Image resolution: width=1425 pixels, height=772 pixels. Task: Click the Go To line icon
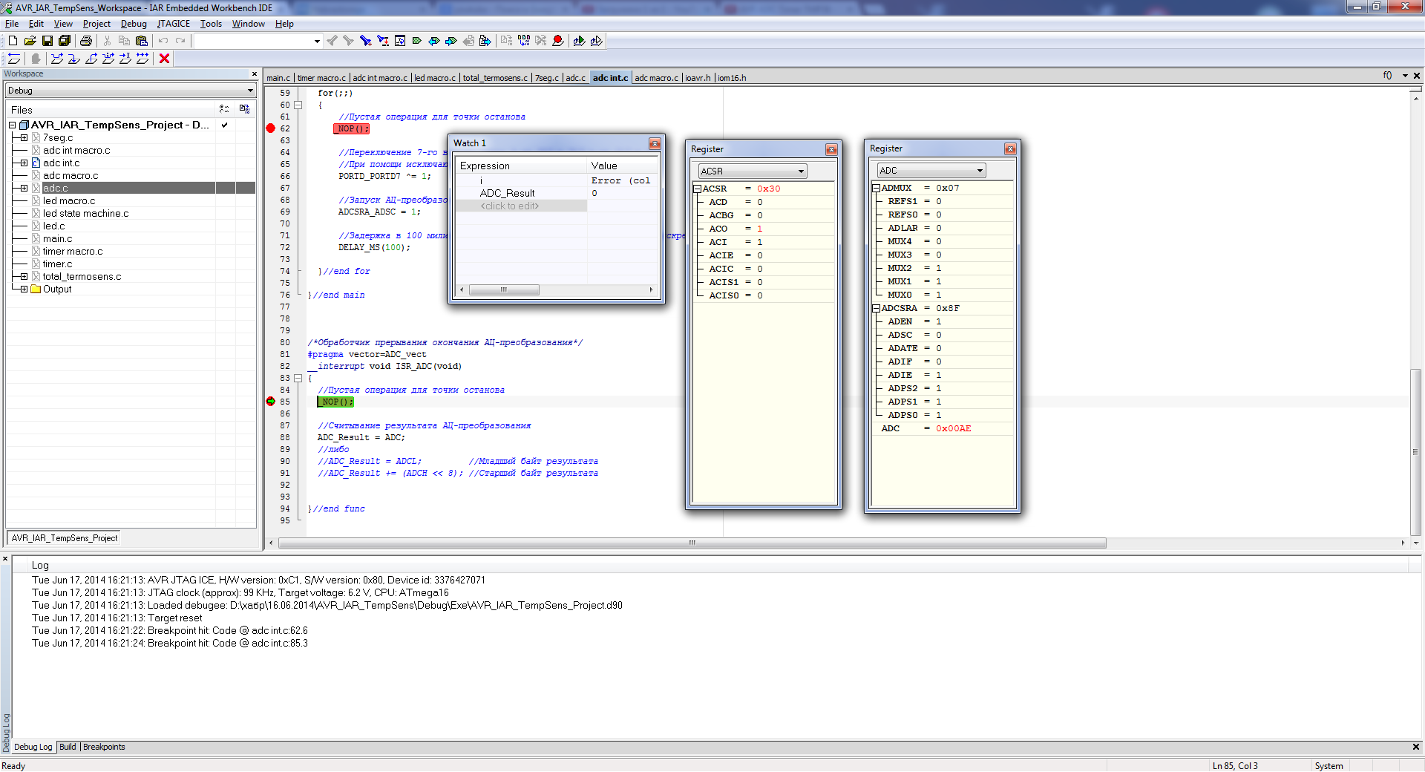(x=400, y=41)
